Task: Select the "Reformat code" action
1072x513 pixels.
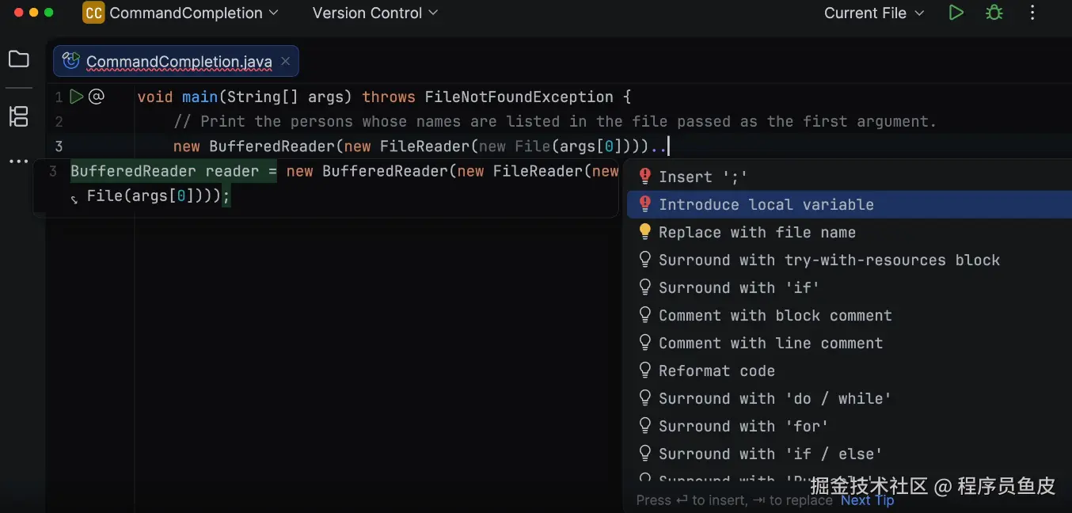Action: (717, 370)
